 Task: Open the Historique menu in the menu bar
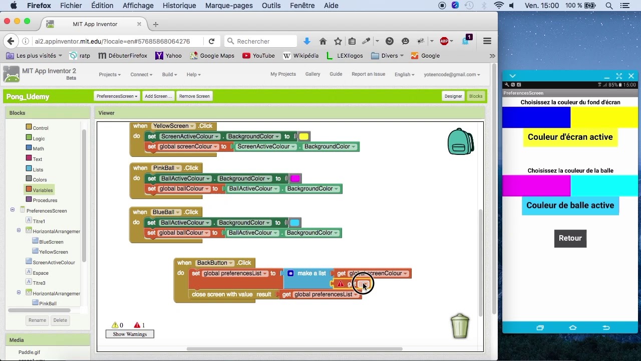pyautogui.click(x=179, y=6)
